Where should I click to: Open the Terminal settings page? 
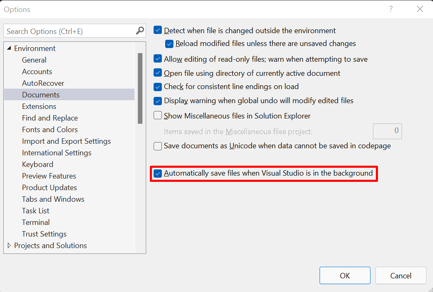(36, 222)
